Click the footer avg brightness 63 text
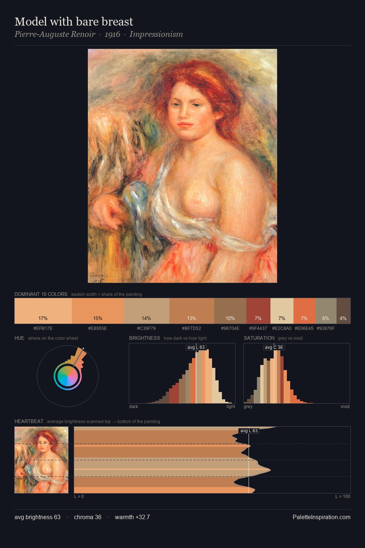 (x=38, y=517)
